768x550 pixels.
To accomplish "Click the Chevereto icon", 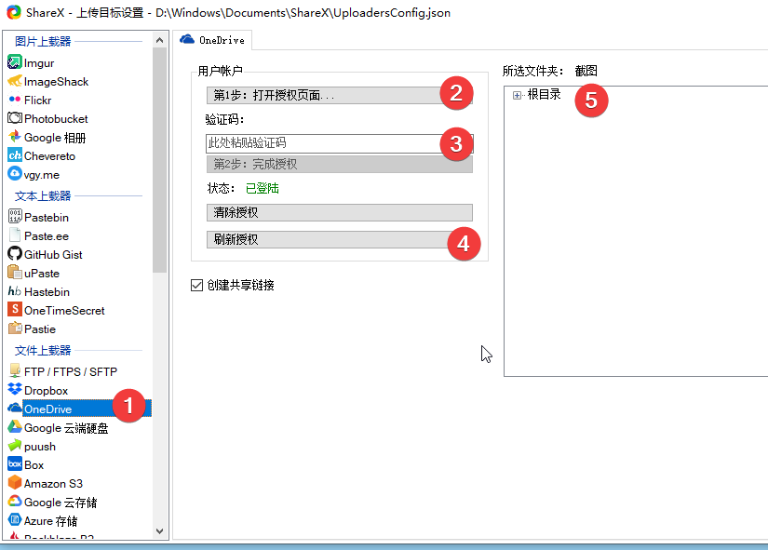I will pyautogui.click(x=15, y=155).
